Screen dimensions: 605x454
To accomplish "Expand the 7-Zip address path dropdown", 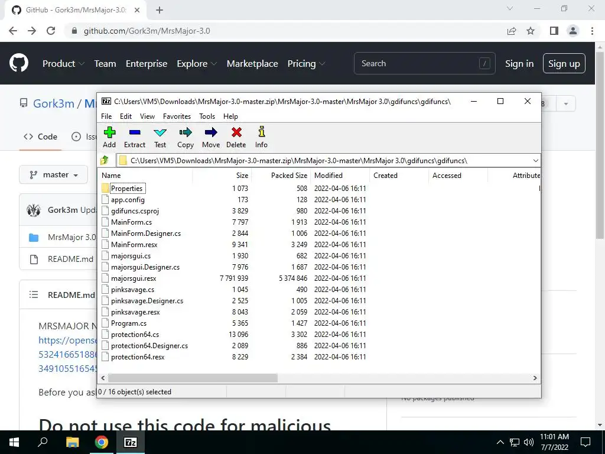I will (x=535, y=161).
